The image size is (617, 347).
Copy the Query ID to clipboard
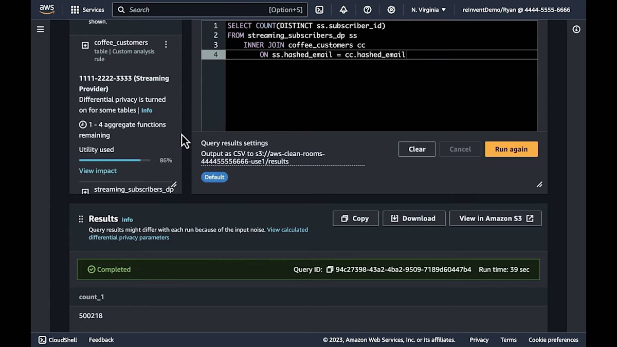click(330, 269)
